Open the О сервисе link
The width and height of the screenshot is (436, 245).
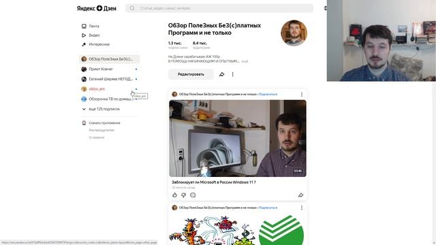97,137
